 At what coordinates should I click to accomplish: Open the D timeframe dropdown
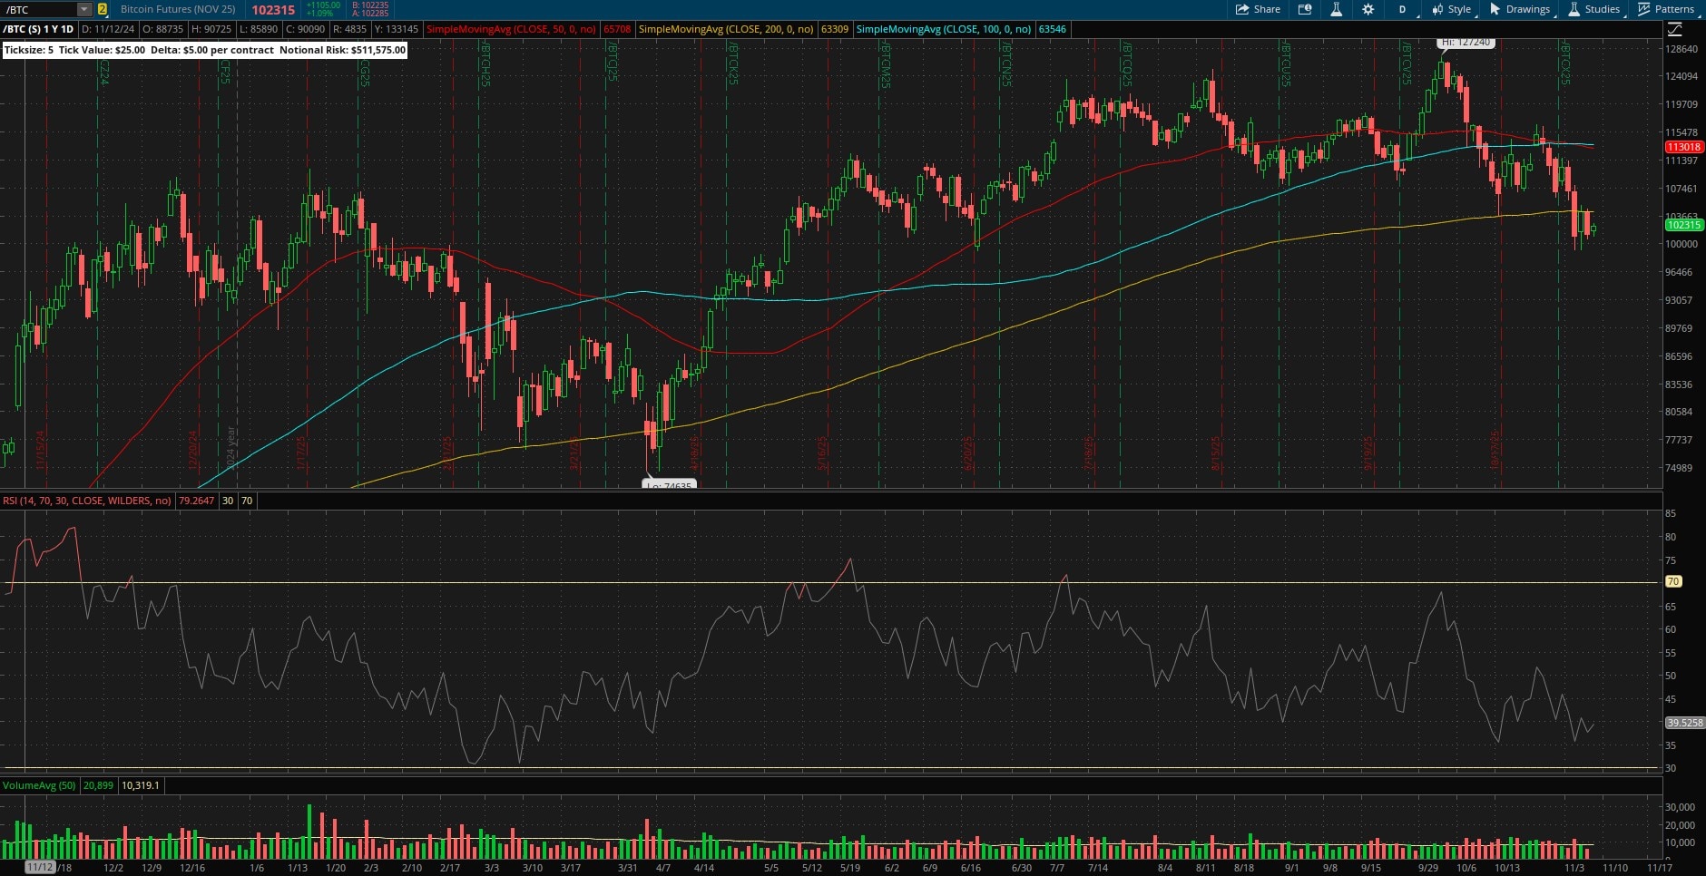point(1403,9)
